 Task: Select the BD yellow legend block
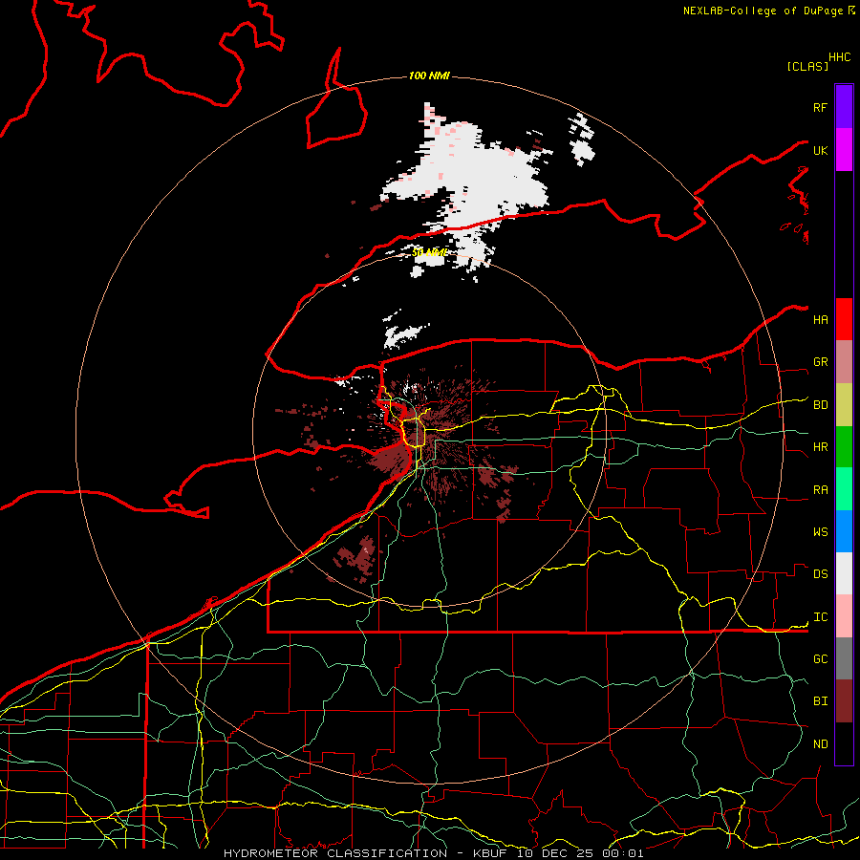pos(844,405)
